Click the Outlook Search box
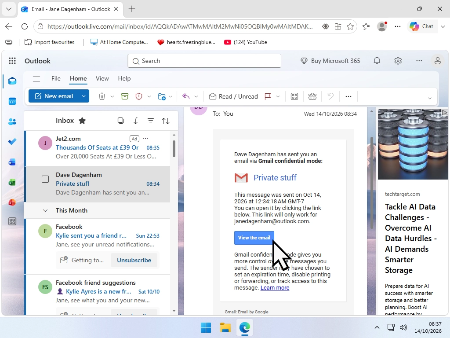 click(x=204, y=61)
